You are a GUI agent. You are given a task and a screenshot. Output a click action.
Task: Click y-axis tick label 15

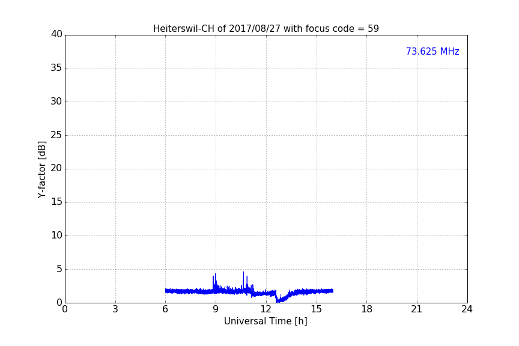[56, 202]
